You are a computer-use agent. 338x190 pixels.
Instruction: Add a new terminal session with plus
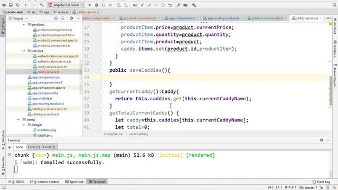pos(10,147)
